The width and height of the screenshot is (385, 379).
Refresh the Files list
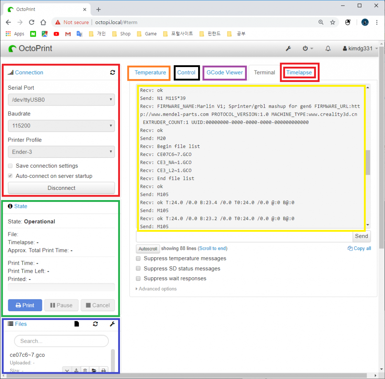pos(95,324)
